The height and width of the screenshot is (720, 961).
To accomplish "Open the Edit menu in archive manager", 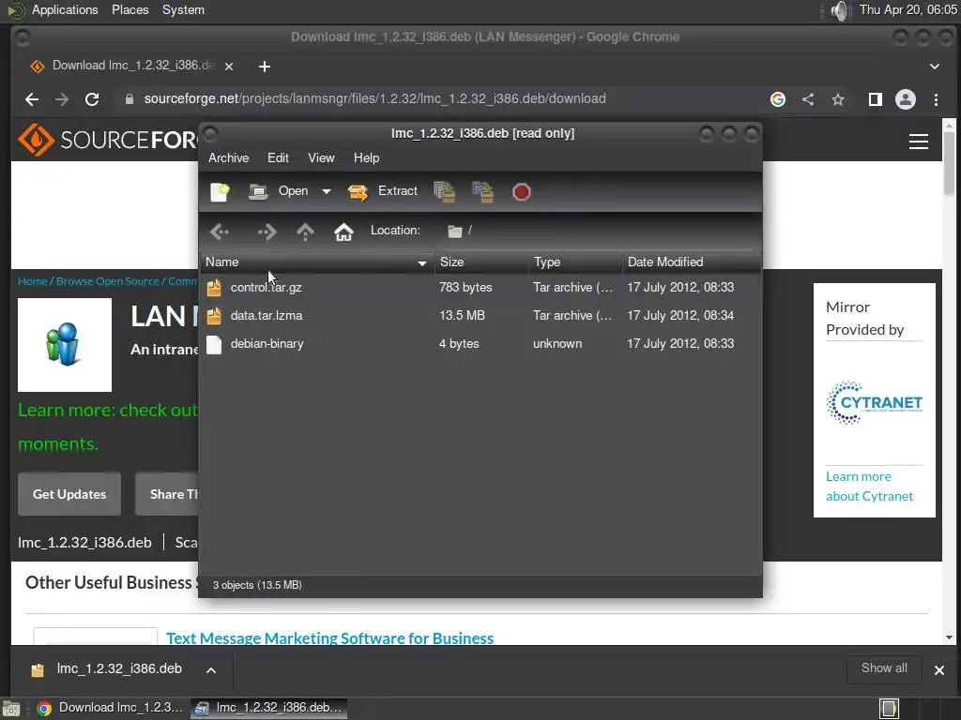I will pyautogui.click(x=278, y=157).
